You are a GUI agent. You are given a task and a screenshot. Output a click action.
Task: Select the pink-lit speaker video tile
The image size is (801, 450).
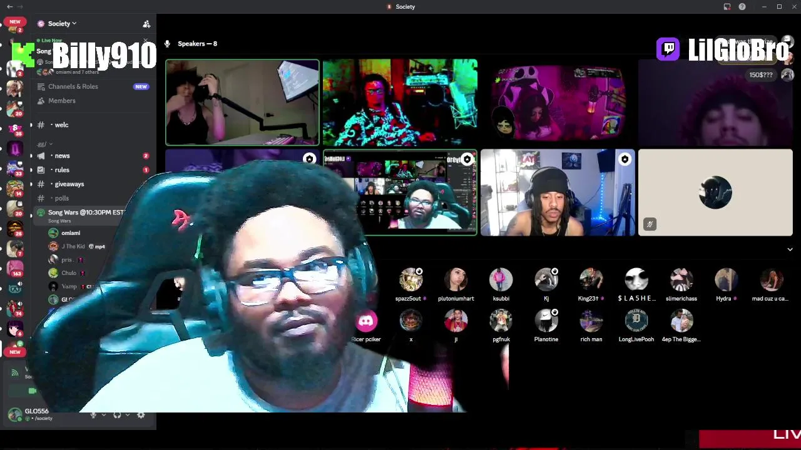558,102
